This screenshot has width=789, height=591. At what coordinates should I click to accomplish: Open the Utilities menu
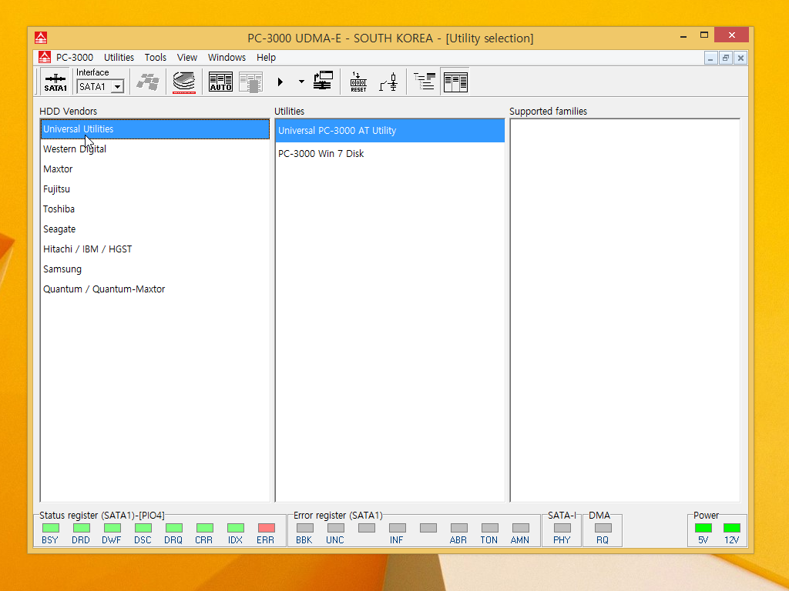pos(119,57)
